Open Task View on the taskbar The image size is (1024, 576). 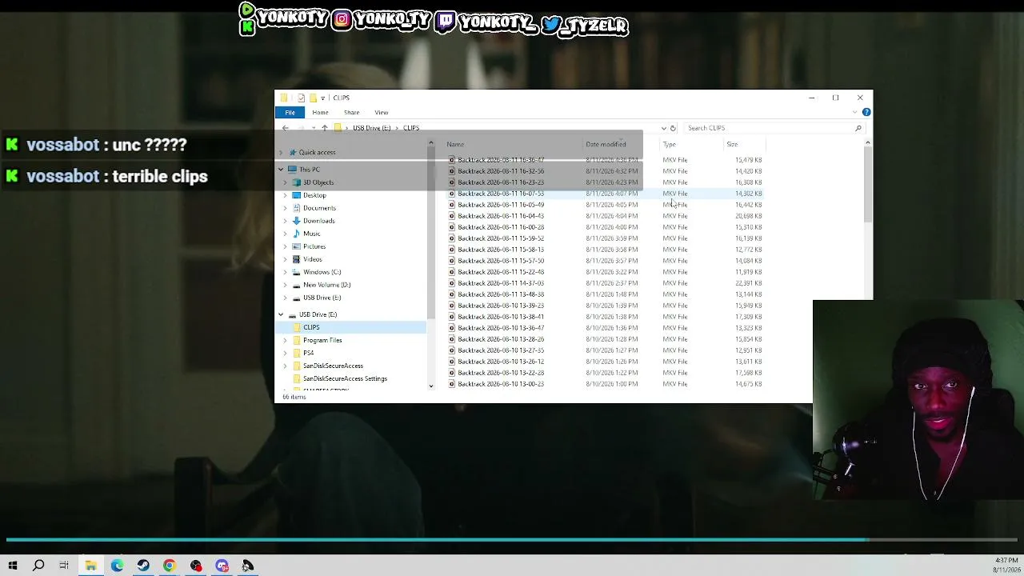click(64, 566)
